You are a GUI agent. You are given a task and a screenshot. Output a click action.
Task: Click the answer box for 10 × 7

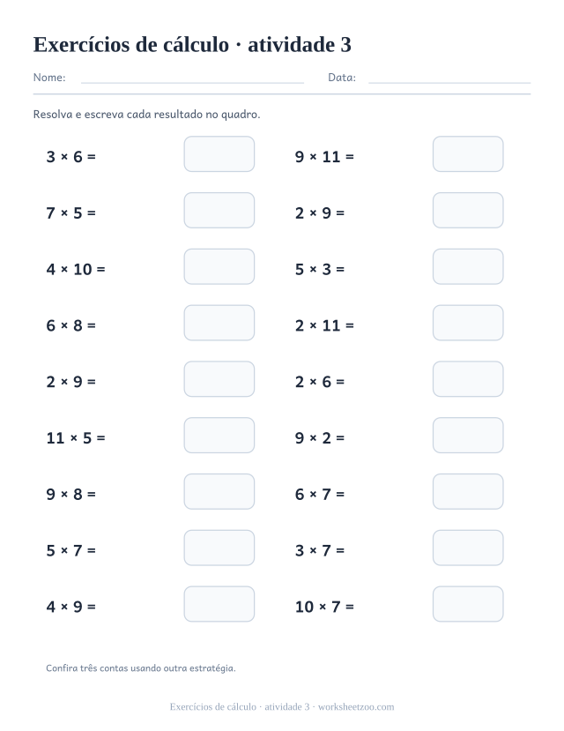468,604
